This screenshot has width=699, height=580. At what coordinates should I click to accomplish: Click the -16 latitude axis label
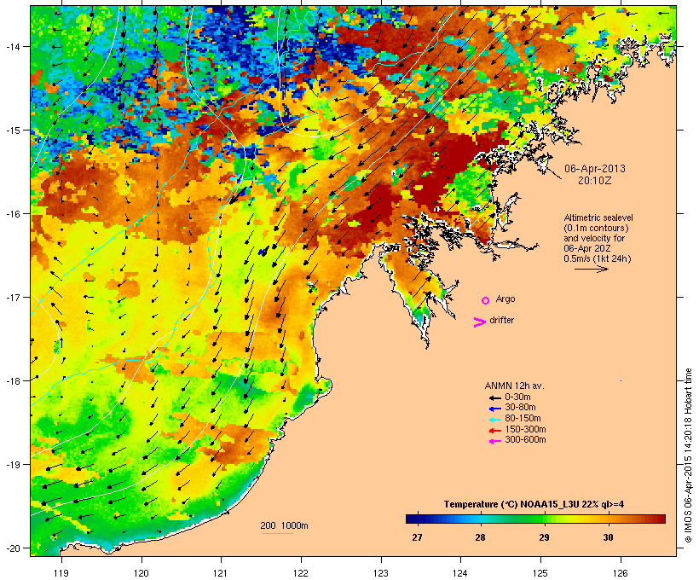click(12, 214)
